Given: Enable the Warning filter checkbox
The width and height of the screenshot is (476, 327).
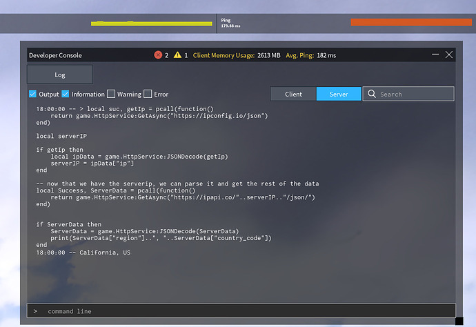Looking at the screenshot, I should tap(111, 94).
